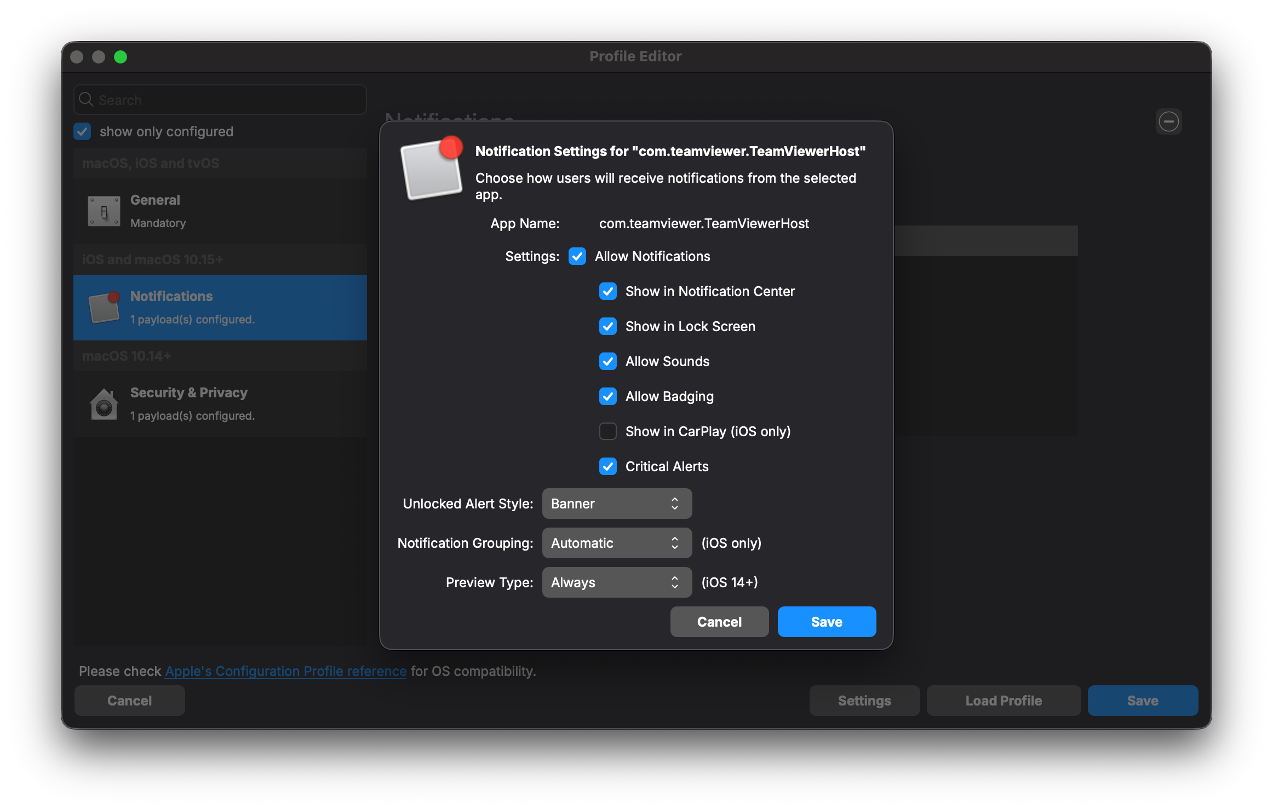Open Apple's Configuration Profile reference link

[x=285, y=671]
